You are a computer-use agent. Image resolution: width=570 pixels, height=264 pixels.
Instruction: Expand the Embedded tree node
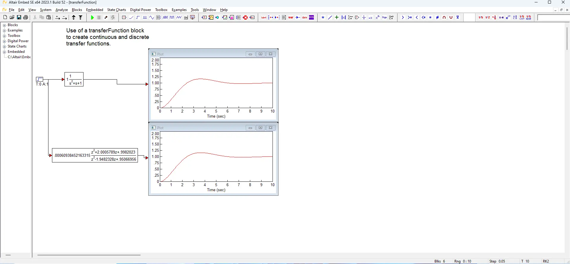pos(4,52)
